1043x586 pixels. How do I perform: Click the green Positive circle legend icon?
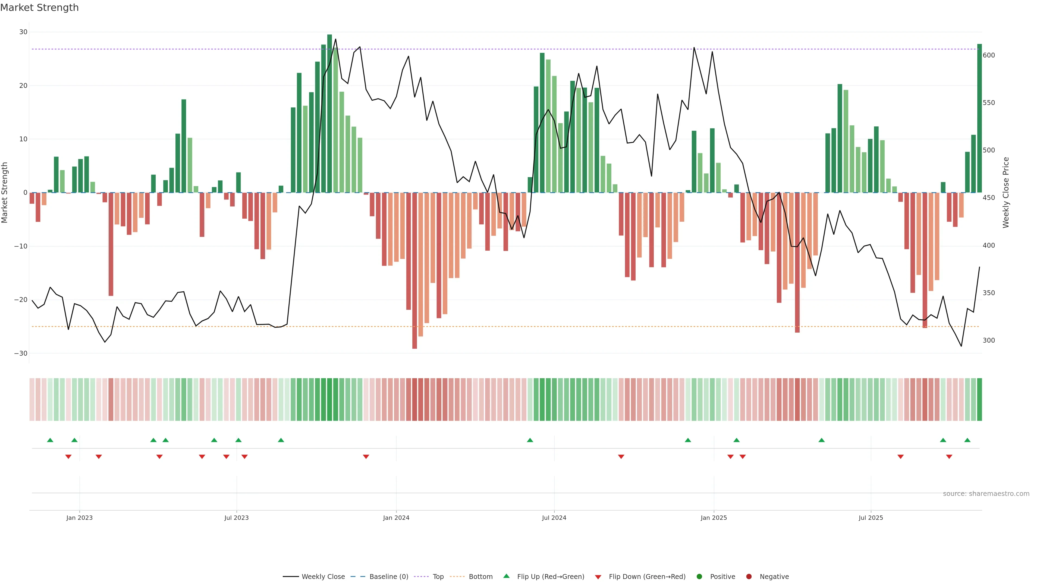coord(699,576)
